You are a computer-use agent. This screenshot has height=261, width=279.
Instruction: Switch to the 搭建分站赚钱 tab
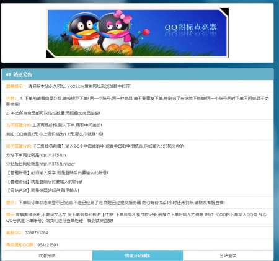(138, 256)
